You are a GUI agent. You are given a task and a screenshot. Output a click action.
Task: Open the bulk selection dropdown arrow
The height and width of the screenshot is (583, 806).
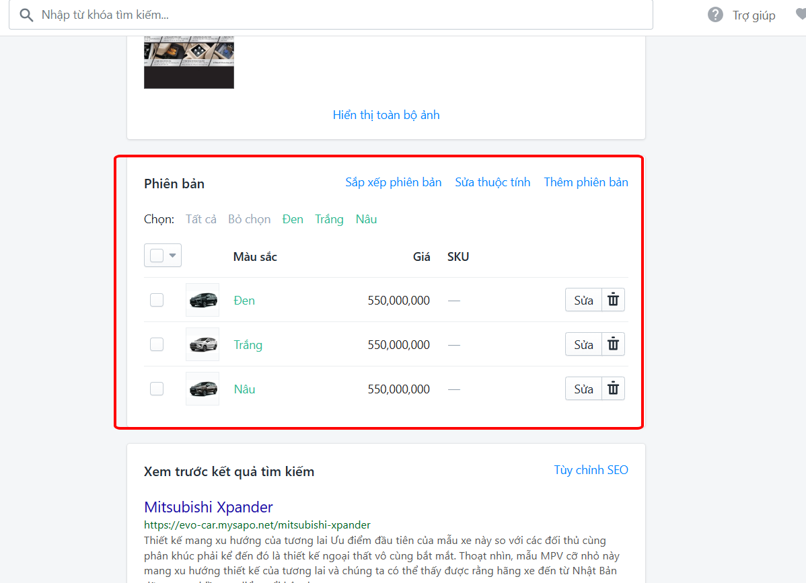point(173,256)
